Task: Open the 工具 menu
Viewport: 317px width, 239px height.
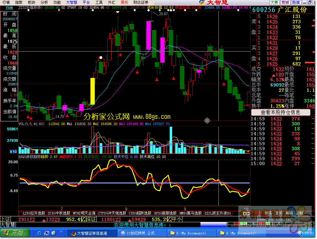Action: tap(99, 2)
